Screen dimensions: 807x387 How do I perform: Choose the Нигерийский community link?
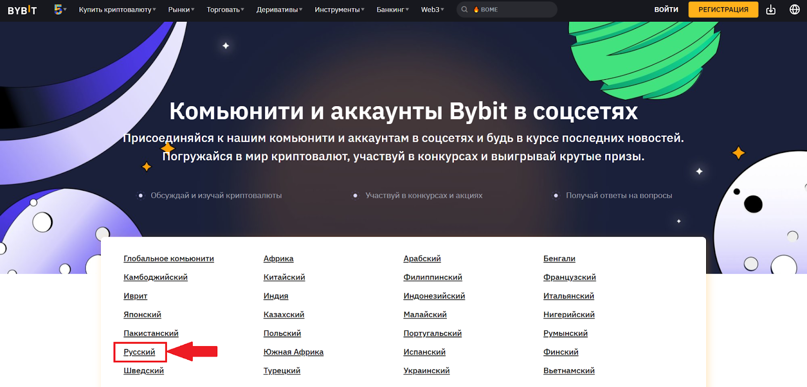click(569, 314)
